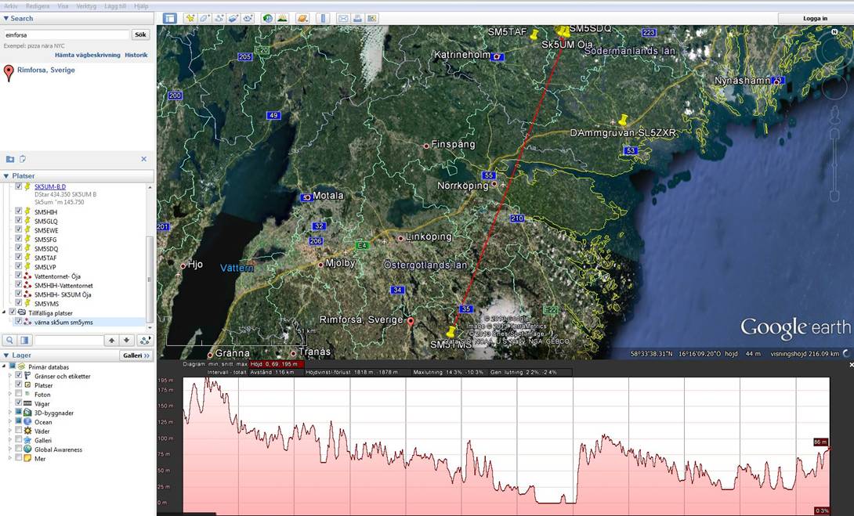
Task: Collapse the Tillfälliga platser folder
Action: (x=5, y=312)
